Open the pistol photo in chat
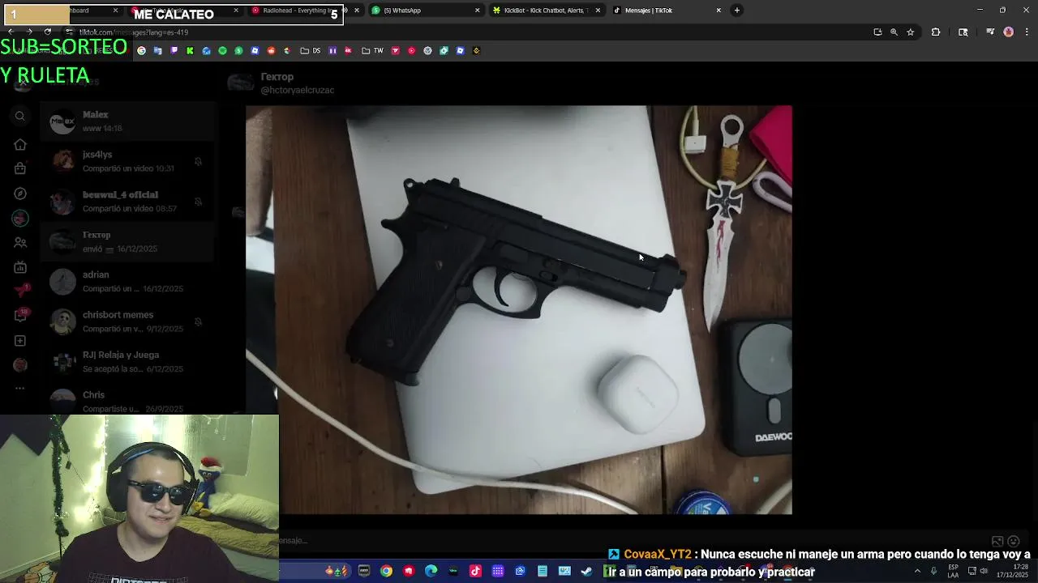The image size is (1038, 583). (519, 310)
